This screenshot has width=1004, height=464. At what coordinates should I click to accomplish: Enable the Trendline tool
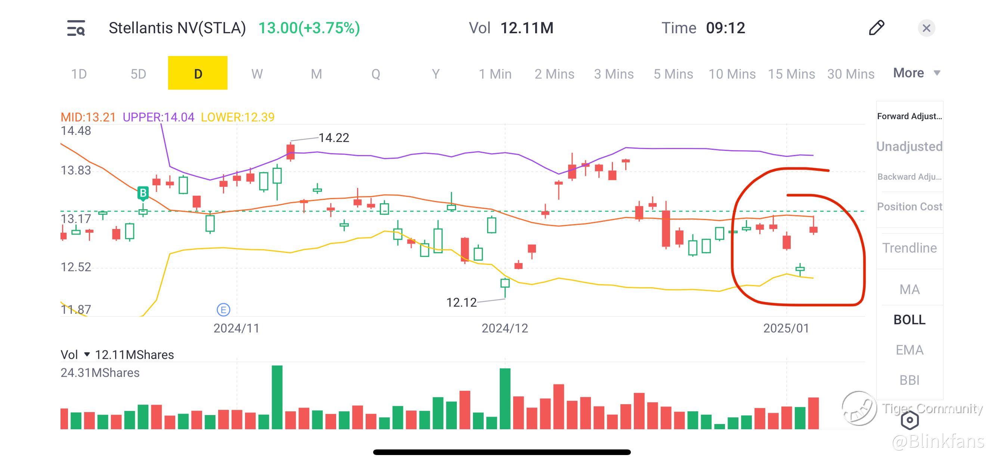click(x=909, y=248)
